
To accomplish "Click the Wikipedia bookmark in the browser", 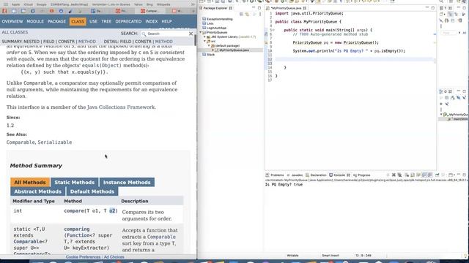I will click(163, 4).
